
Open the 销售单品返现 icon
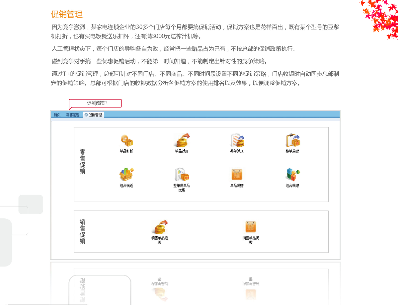(x=160, y=228)
